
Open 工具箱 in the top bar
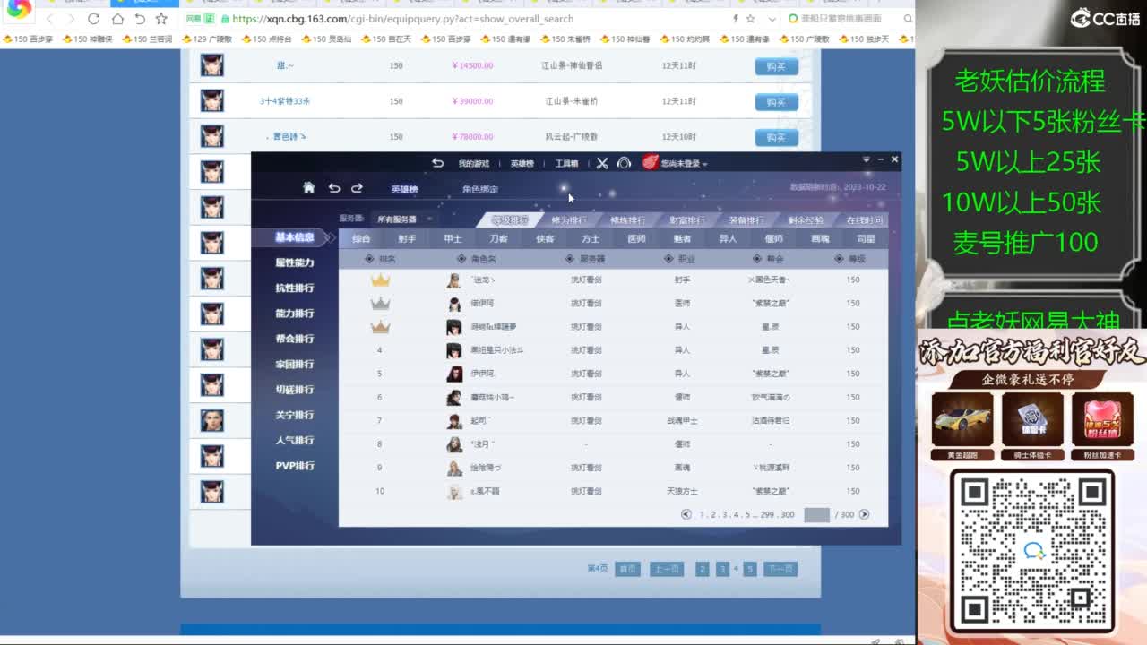pos(567,164)
